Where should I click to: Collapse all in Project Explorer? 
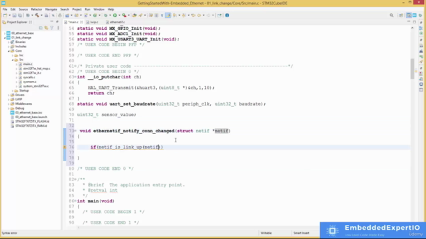point(41,28)
